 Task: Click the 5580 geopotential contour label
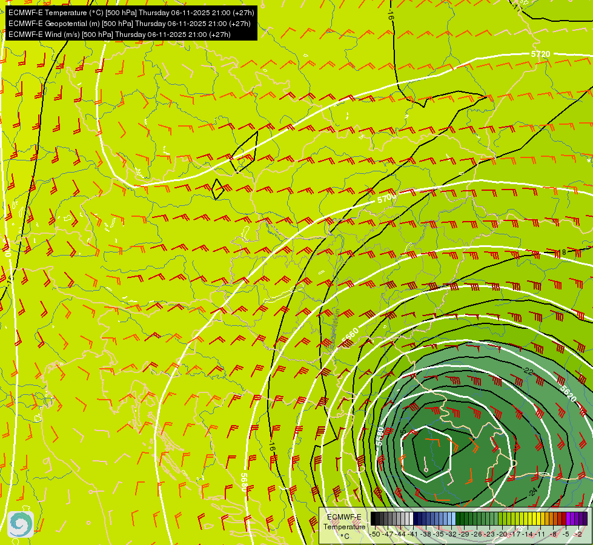(x=380, y=436)
